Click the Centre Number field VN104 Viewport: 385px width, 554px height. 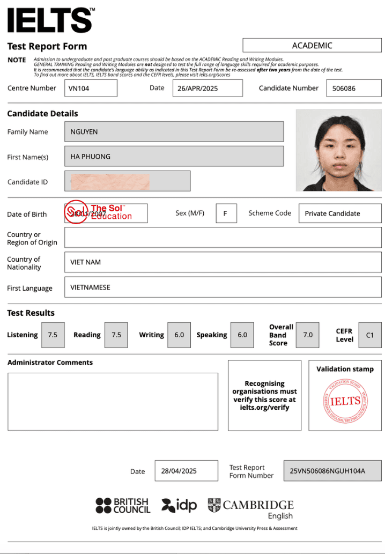point(91,88)
